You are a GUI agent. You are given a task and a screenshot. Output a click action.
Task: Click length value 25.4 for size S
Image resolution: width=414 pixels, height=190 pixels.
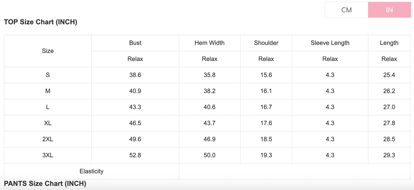click(x=389, y=75)
